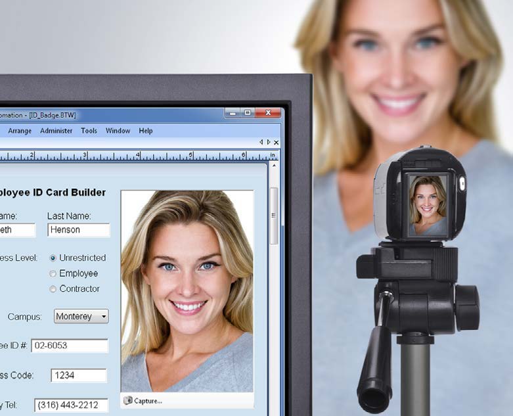Click the Last Name field containing Henson
This screenshot has width=513, height=416.
[78, 230]
